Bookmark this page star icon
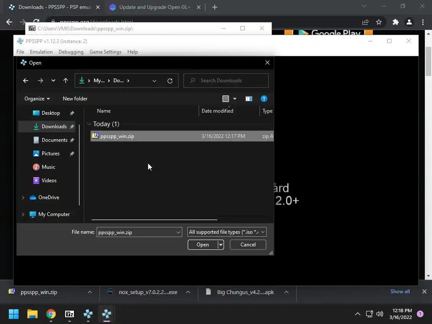The image size is (432, 324). 379,22
